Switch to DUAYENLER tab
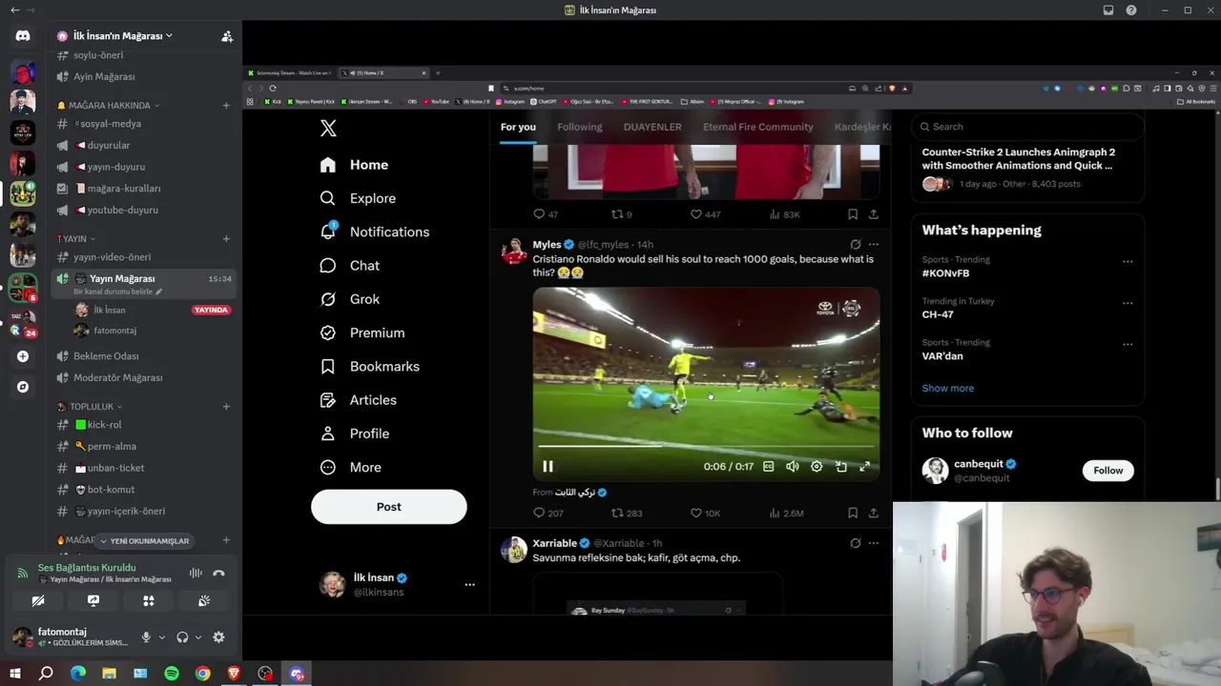This screenshot has height=686, width=1221. pyautogui.click(x=652, y=127)
